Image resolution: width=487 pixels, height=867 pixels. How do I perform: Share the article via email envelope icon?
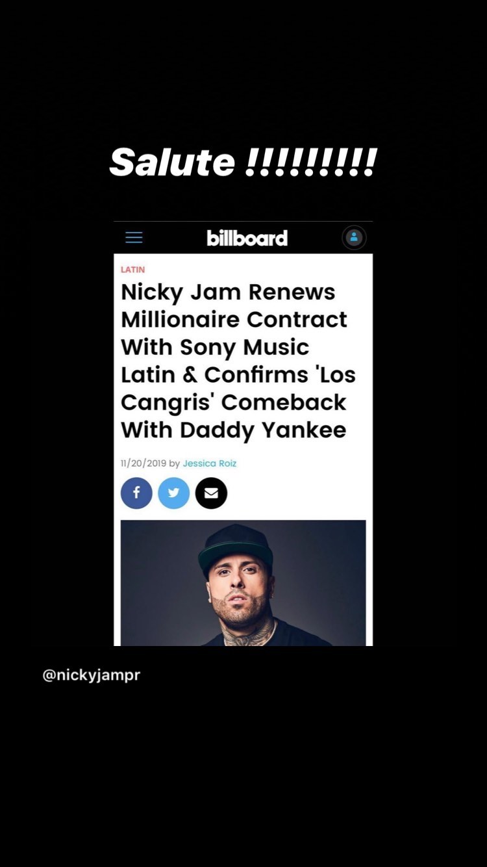pos(211,493)
